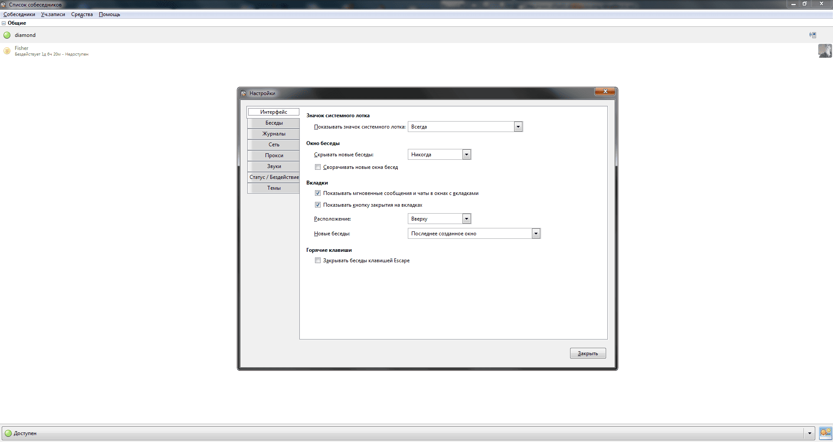This screenshot has width=833, height=442.
Task: Enable Закрывать беседы клавишей Escape
Action: click(318, 261)
